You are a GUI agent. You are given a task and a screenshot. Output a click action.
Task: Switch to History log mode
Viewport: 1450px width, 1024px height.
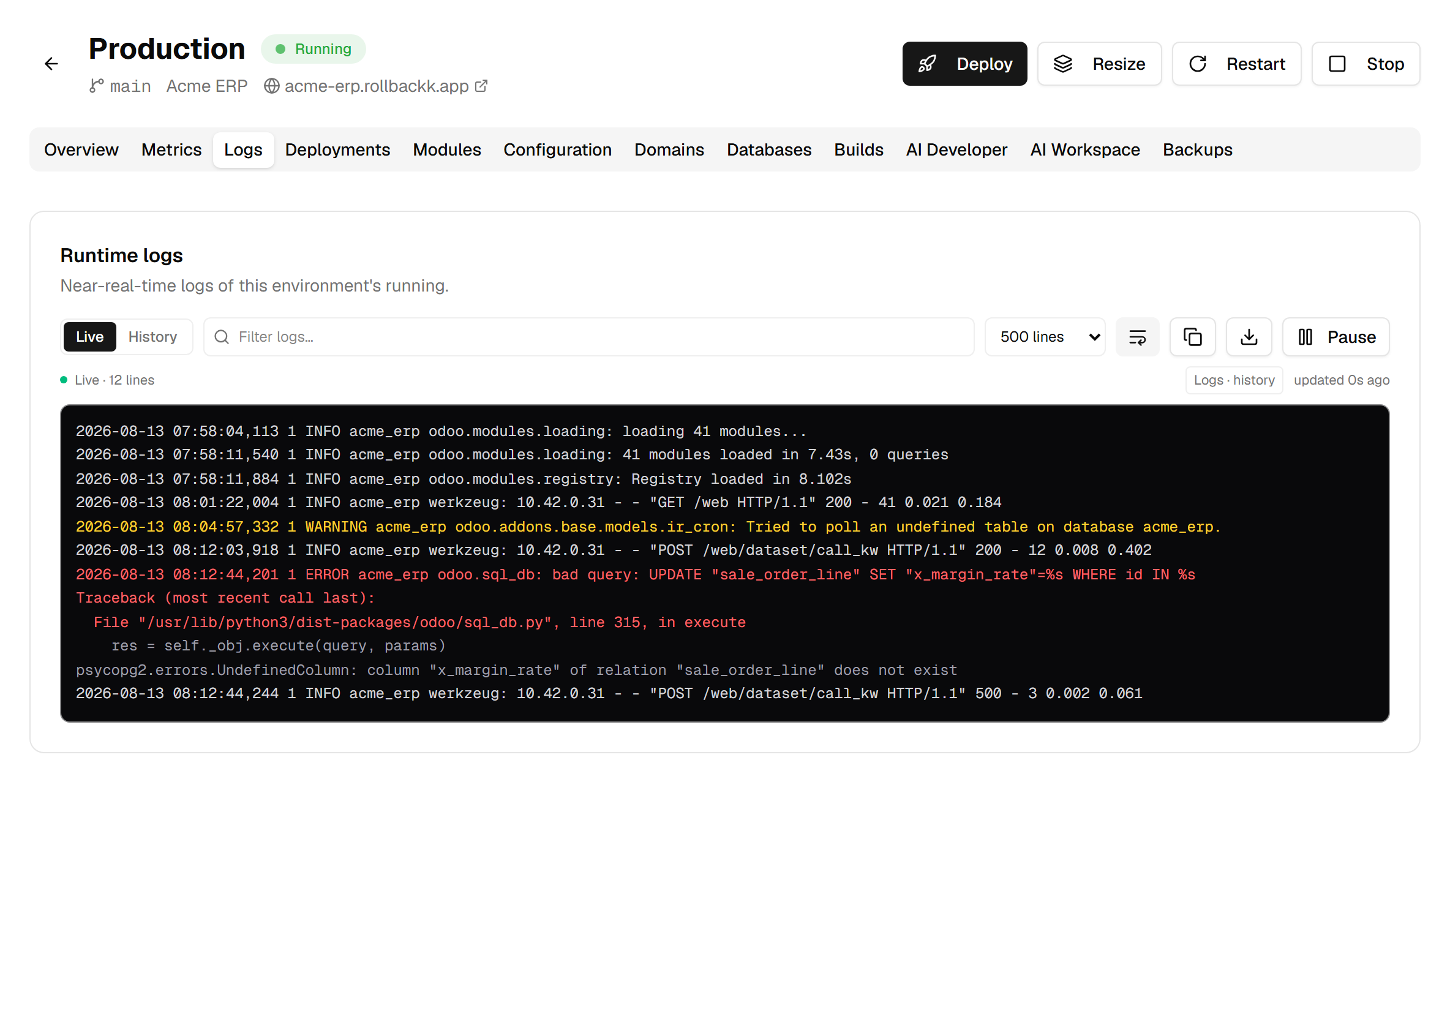(153, 337)
